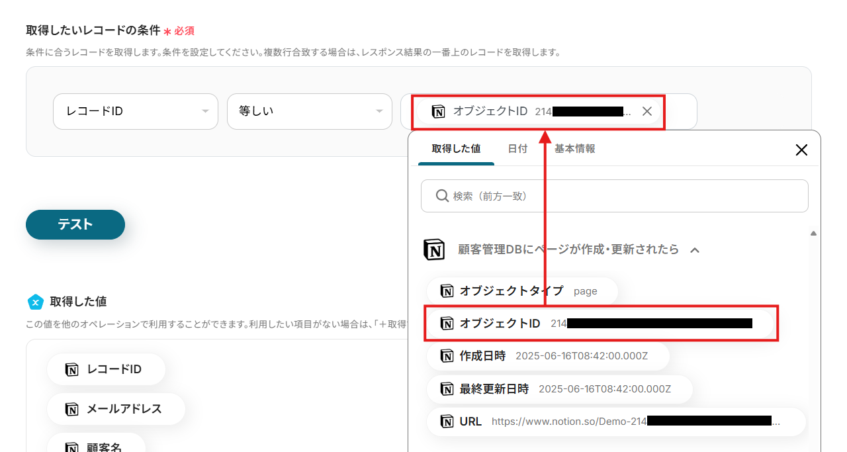Open the レコードID field dropdown
Image resolution: width=847 pixels, height=452 pixels.
tap(136, 111)
